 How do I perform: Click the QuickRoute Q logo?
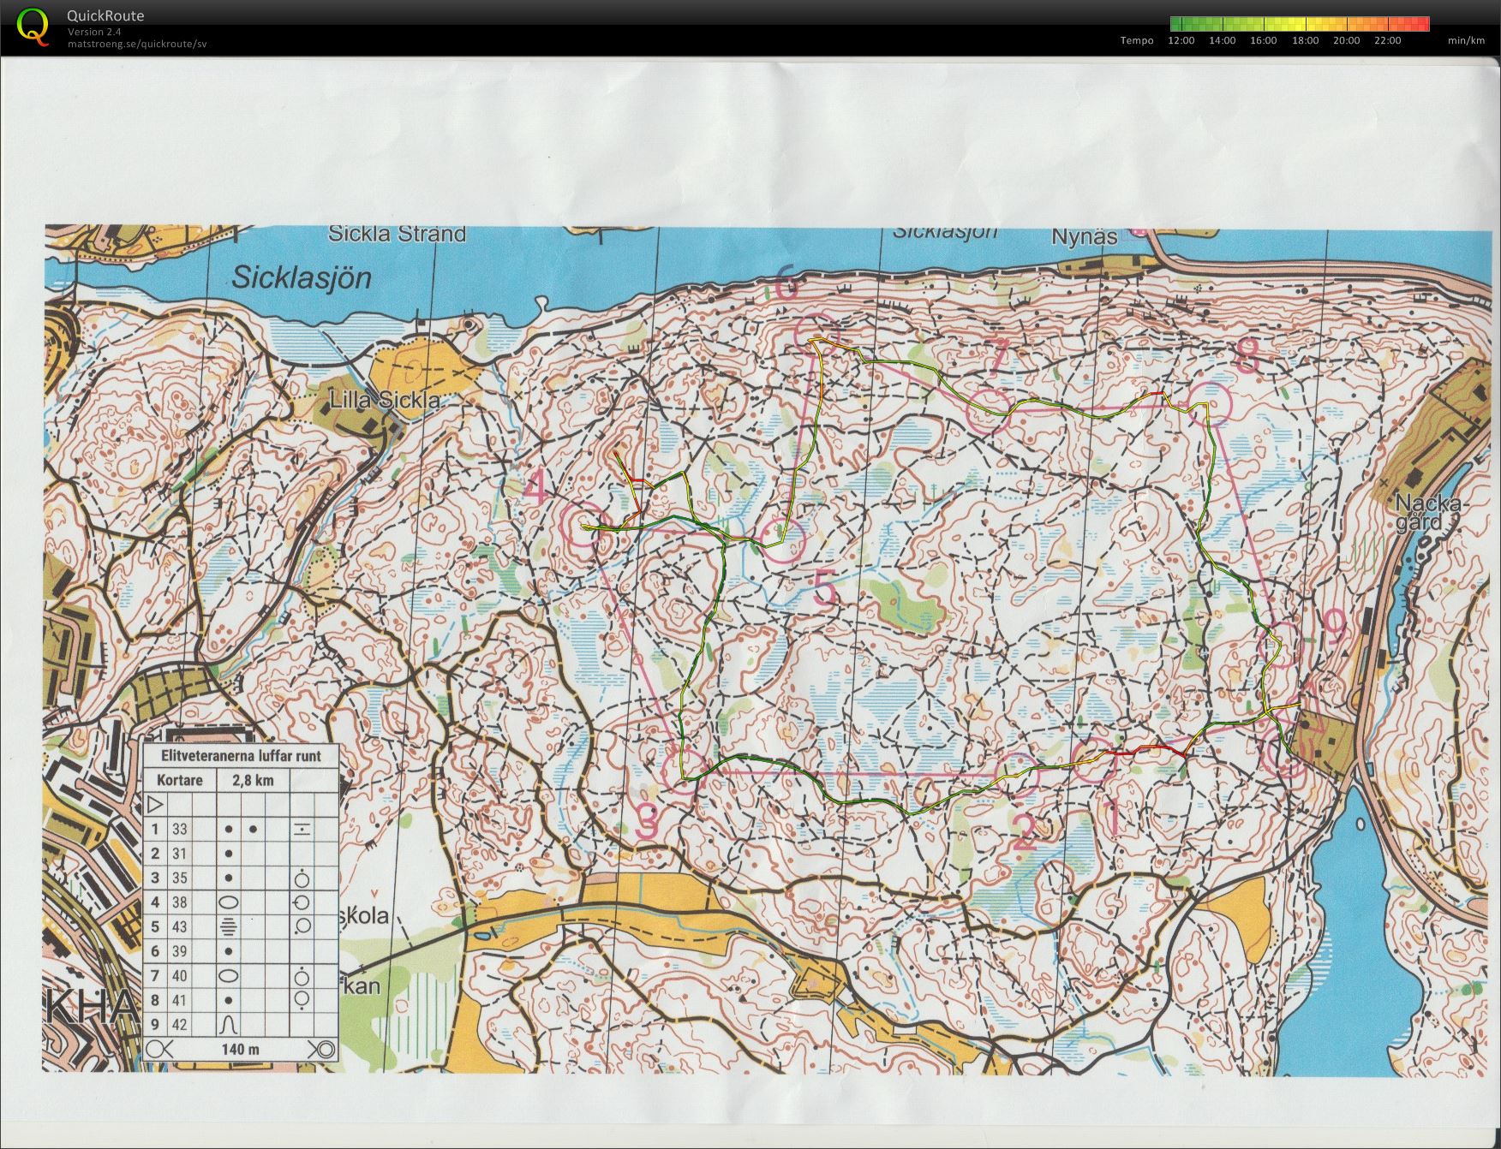[33, 26]
